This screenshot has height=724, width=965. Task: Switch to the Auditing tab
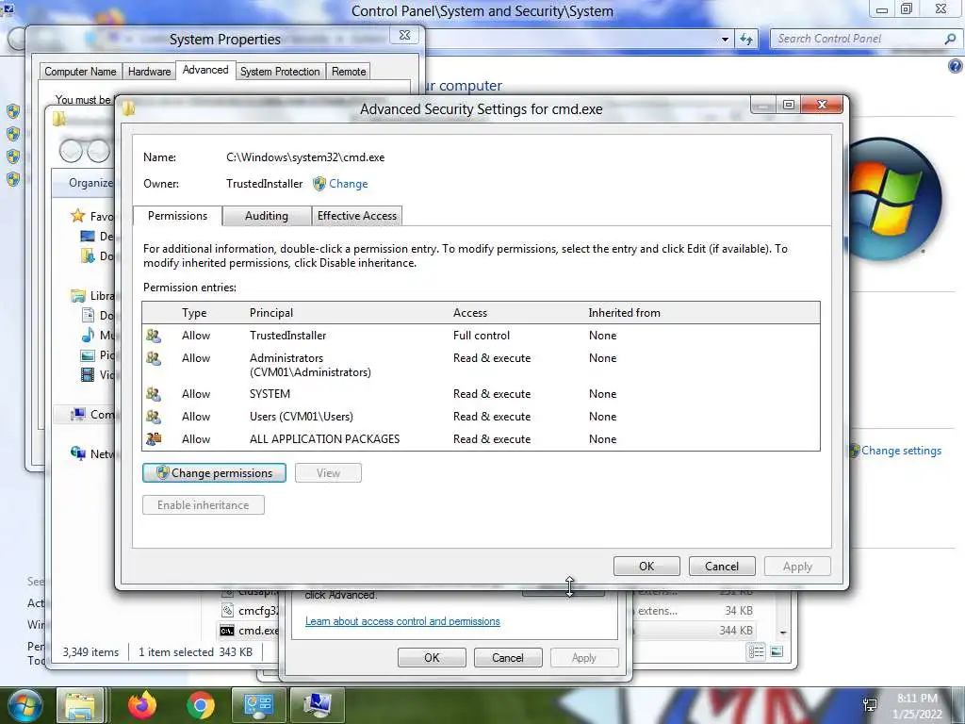(x=267, y=216)
